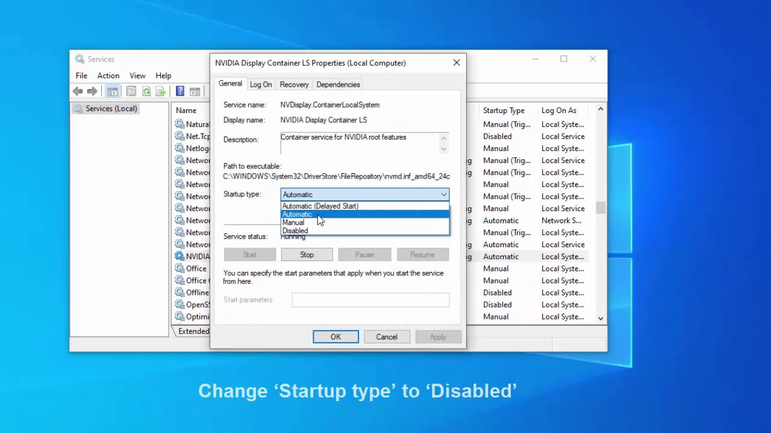Click the path to executable text

(x=336, y=176)
